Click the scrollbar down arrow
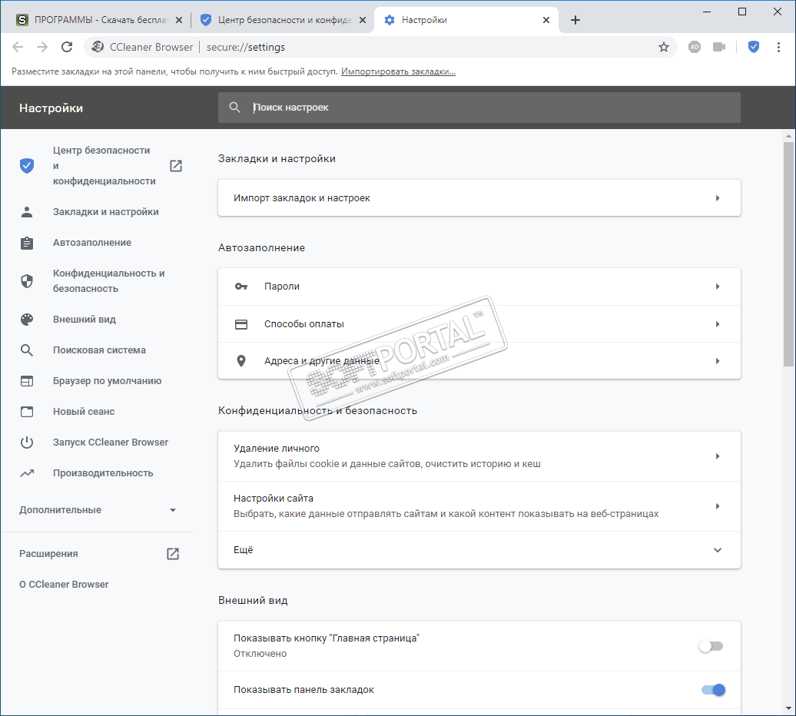This screenshot has width=796, height=716. click(788, 709)
